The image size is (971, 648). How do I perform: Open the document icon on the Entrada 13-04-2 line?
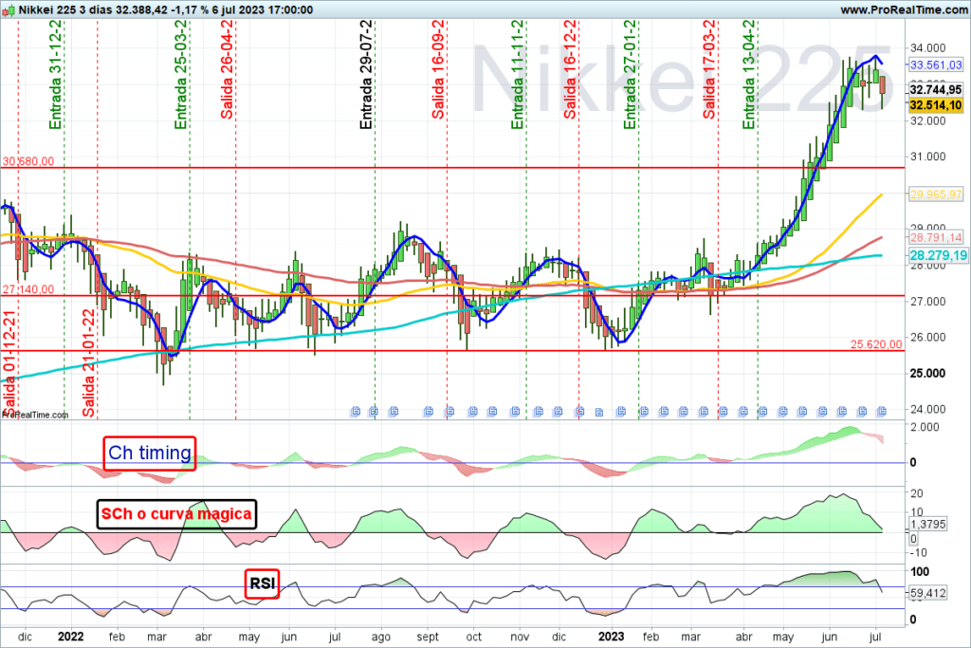pyautogui.click(x=762, y=412)
